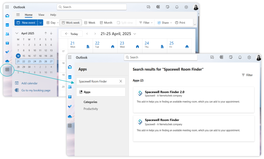Open My Day icon in back window header

167,7
